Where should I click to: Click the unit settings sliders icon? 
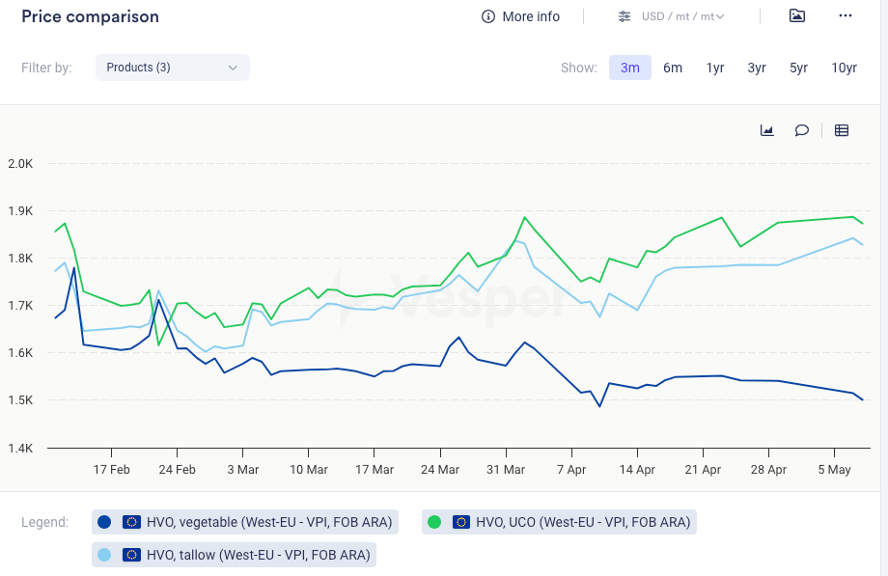624,16
